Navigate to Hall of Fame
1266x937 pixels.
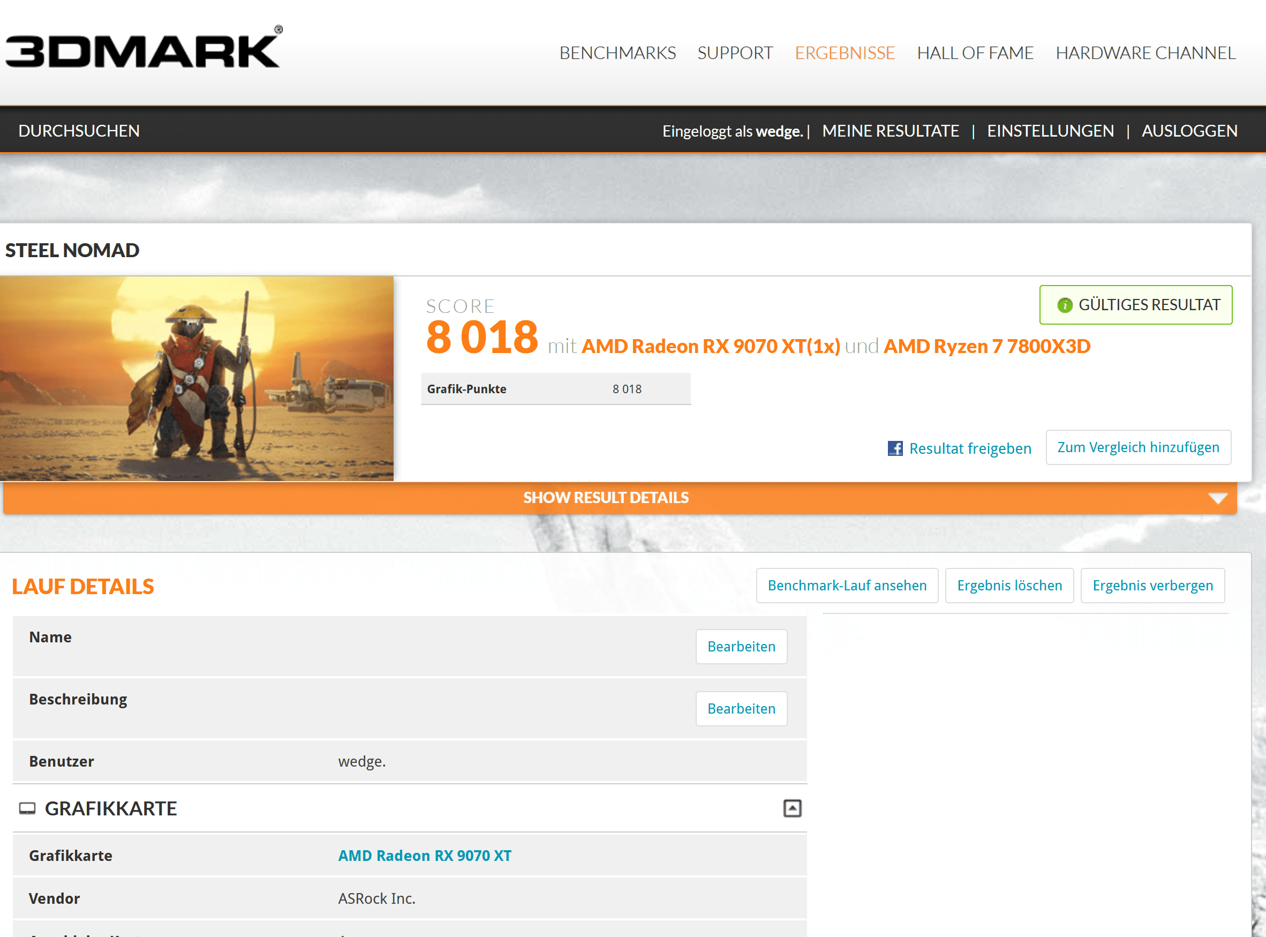click(x=975, y=53)
